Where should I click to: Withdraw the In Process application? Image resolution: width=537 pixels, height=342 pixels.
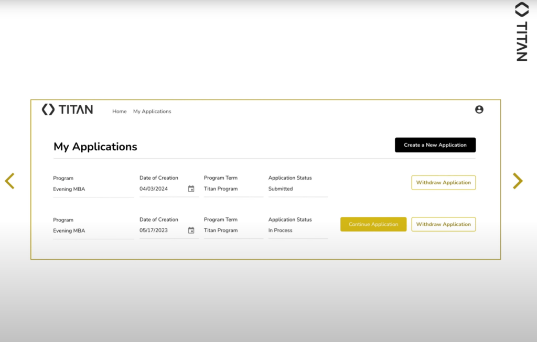point(443,225)
